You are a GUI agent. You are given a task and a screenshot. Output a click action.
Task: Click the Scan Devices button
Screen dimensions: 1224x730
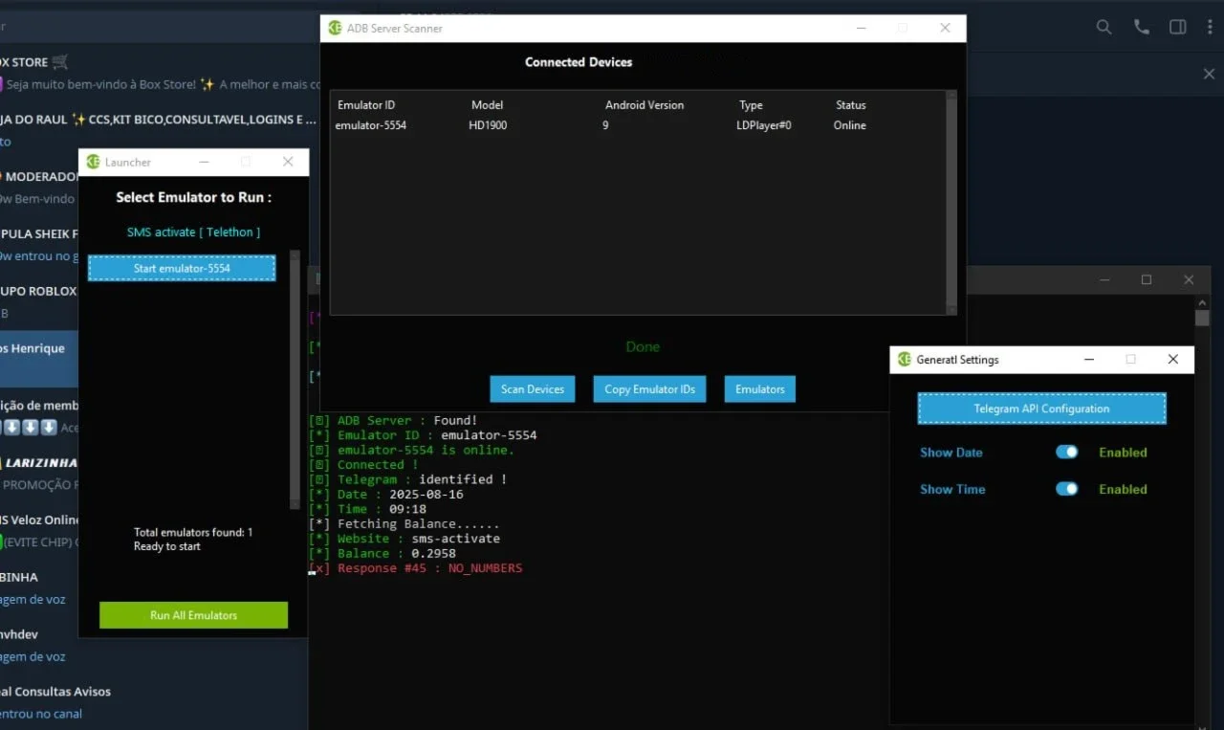tap(533, 389)
